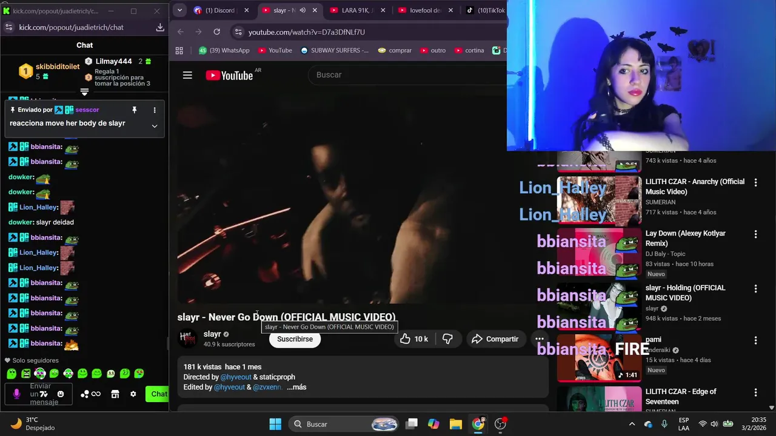Open the outro bookmark
Viewport: 776px width, 436px height.
[x=433, y=50]
